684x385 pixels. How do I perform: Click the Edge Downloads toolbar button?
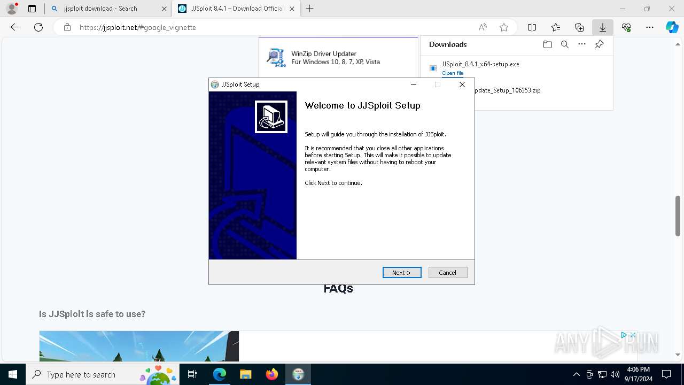click(603, 27)
